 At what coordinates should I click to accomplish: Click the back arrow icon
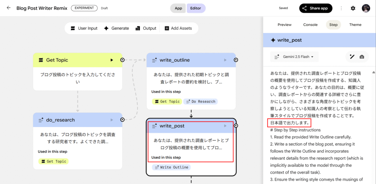click(x=8, y=8)
